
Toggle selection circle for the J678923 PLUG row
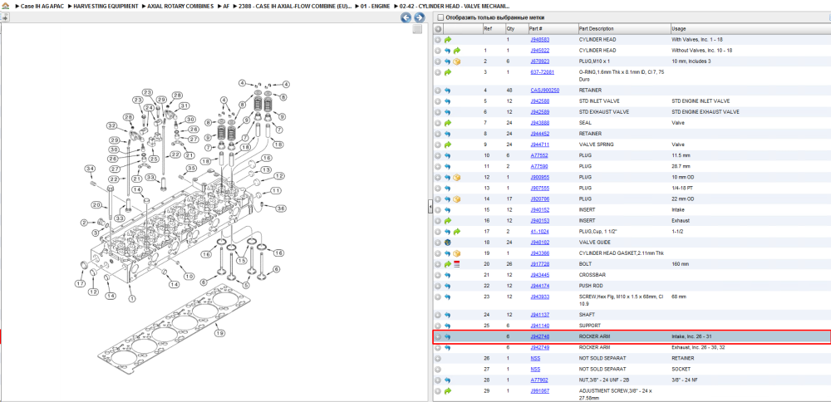438,61
